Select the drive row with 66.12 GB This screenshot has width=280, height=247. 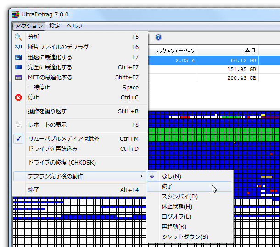(214, 60)
